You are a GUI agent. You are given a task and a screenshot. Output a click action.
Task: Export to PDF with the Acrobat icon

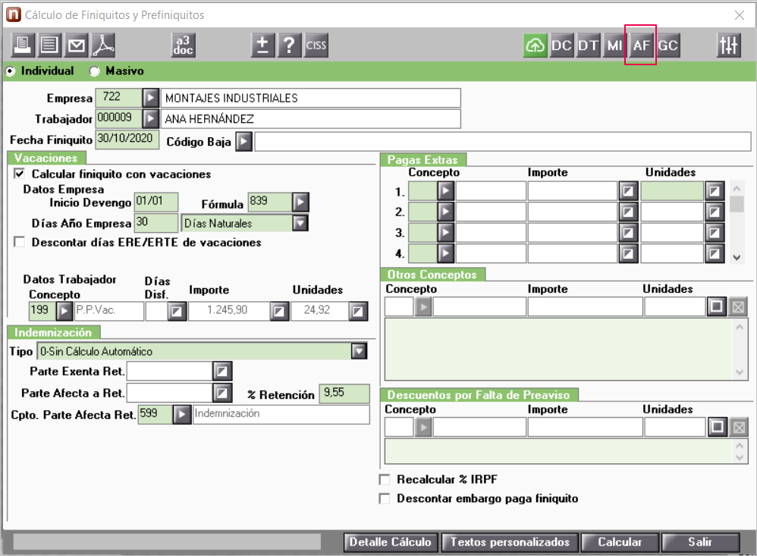tap(103, 46)
